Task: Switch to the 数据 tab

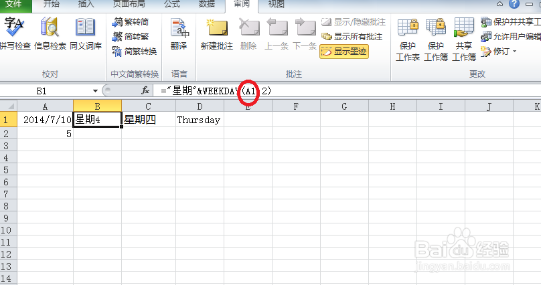Action: [x=207, y=4]
